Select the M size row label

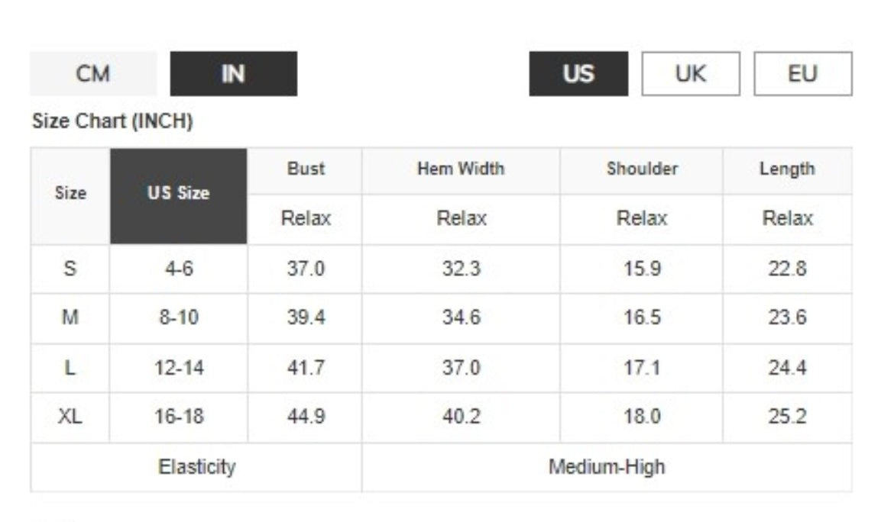70,317
